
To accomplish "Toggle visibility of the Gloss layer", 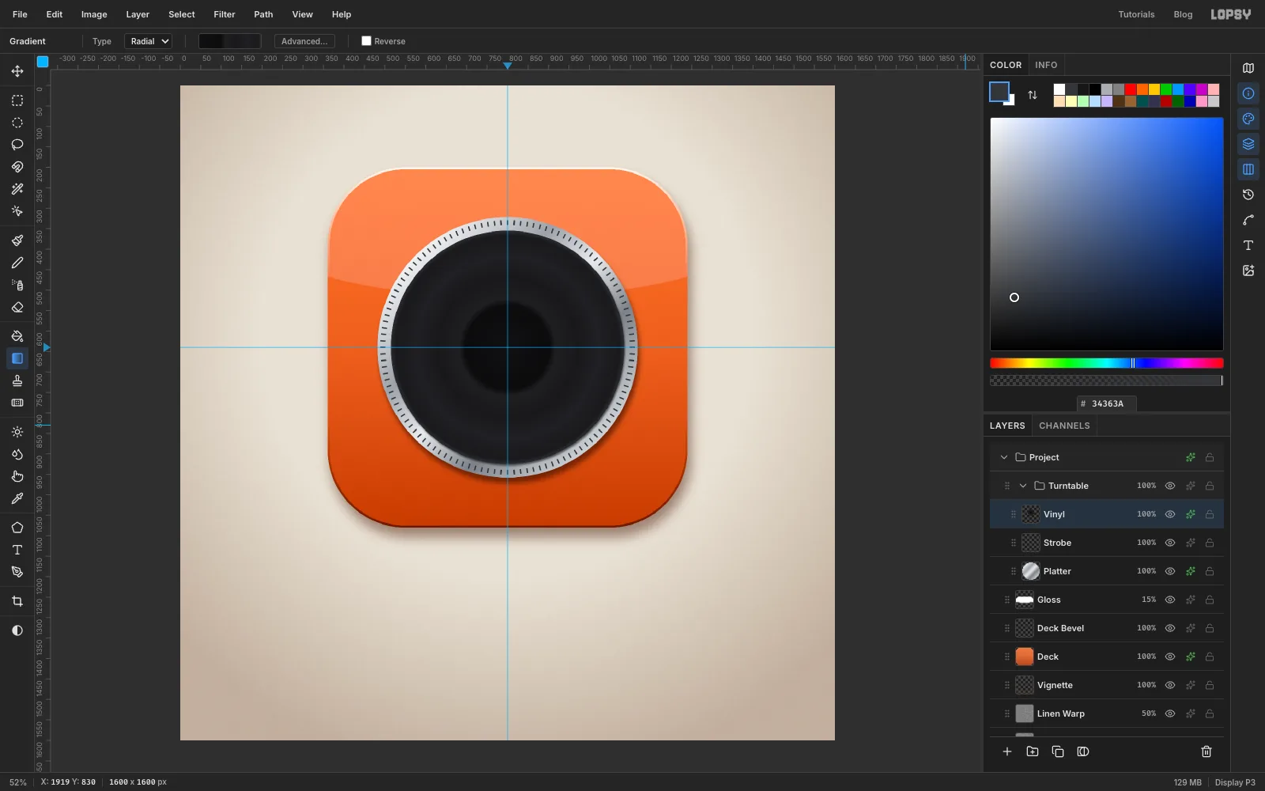I will (1170, 600).
